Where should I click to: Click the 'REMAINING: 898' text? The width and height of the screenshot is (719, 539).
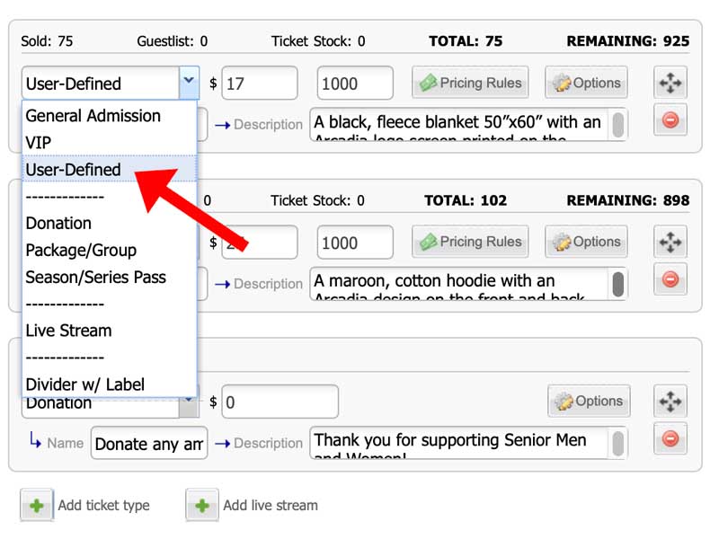(627, 200)
